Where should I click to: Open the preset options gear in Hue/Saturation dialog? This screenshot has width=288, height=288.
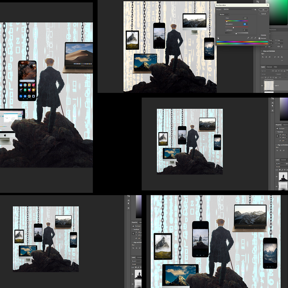pos(255,9)
